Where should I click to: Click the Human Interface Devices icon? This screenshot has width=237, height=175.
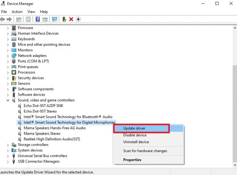[x=14, y=33]
